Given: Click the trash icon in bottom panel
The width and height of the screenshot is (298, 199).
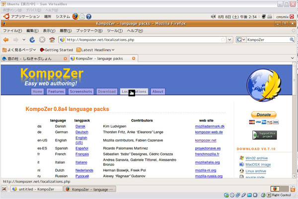Looking at the screenshot, I should click(293, 189).
